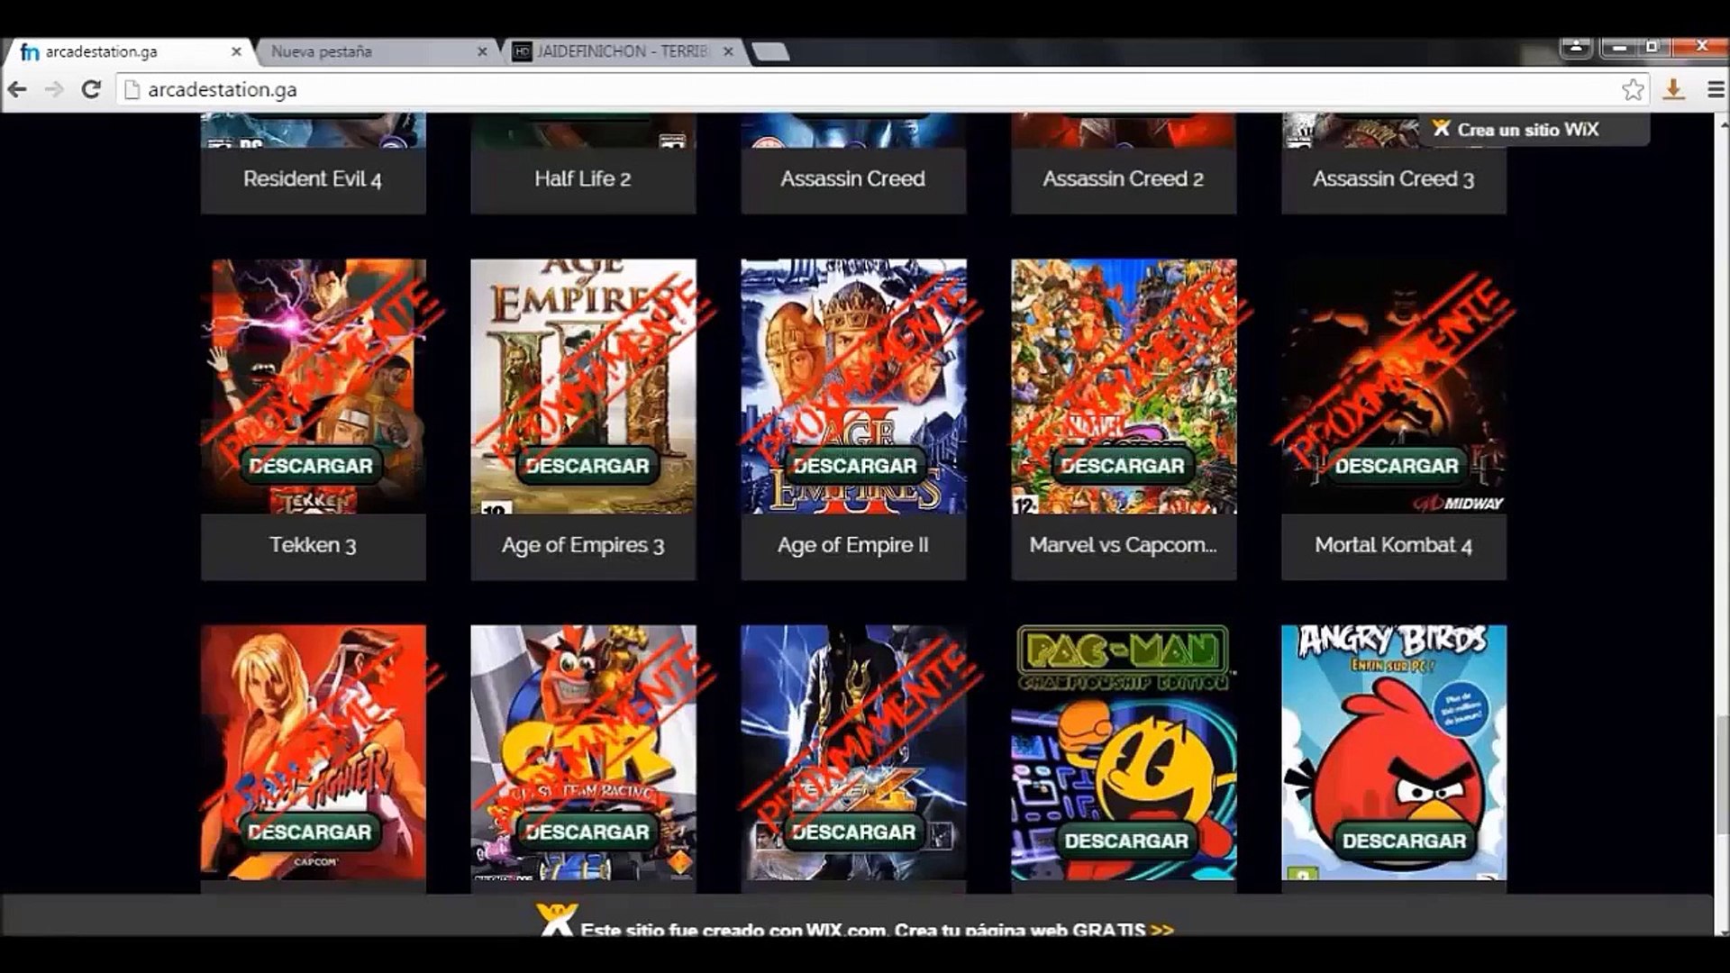
Task: Click the new tab button
Action: tap(771, 52)
